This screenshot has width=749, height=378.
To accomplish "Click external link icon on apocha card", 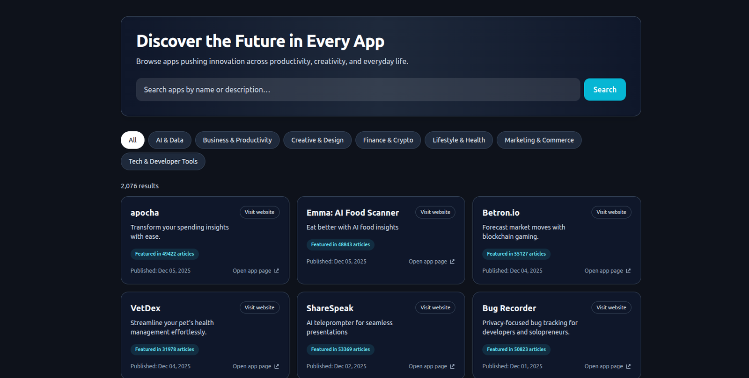I will coord(277,271).
